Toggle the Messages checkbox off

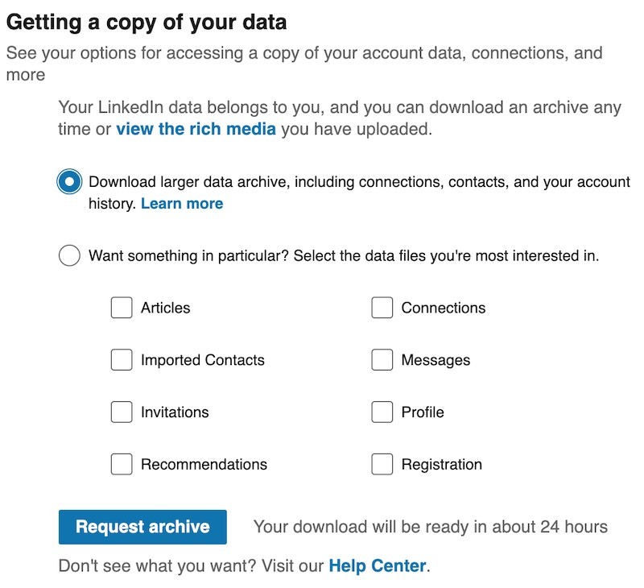381,360
